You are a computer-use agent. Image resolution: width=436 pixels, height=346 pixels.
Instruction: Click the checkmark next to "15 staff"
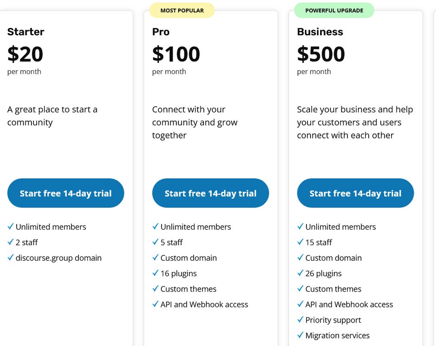pos(300,242)
